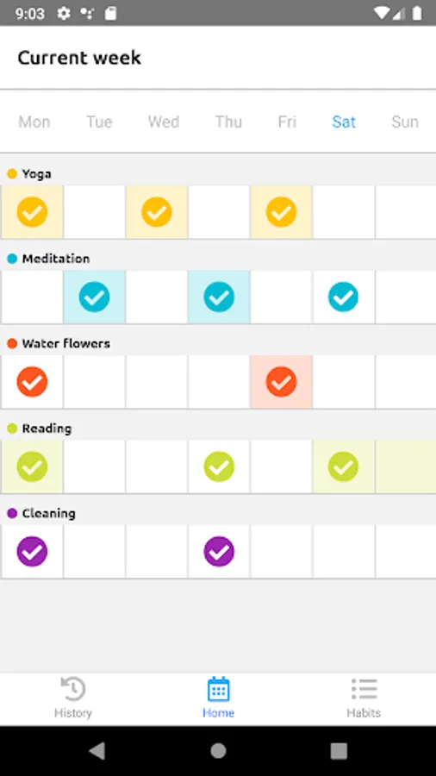Screen dimensions: 436x776
Task: Select the Mon day header
Action: click(x=34, y=122)
